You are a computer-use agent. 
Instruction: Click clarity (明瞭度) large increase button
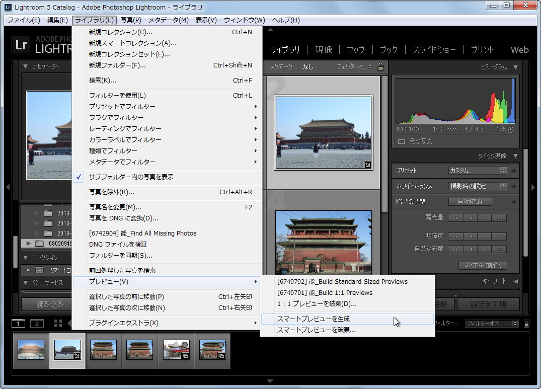(x=500, y=237)
